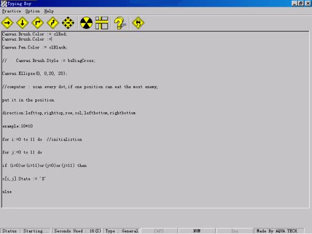Select the right-turn arrow sign icon
Screen dimensions: 312x234
pos(38,23)
